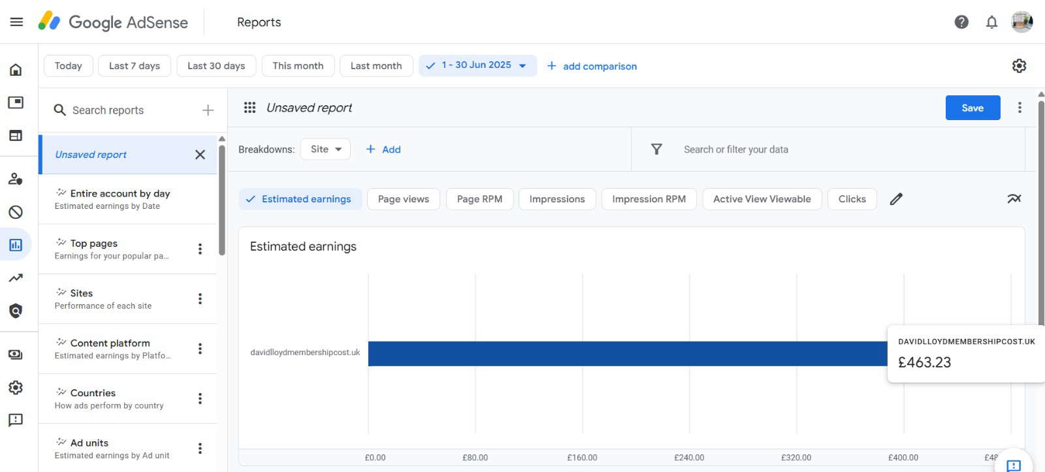Open the notifications bell

[991, 22]
